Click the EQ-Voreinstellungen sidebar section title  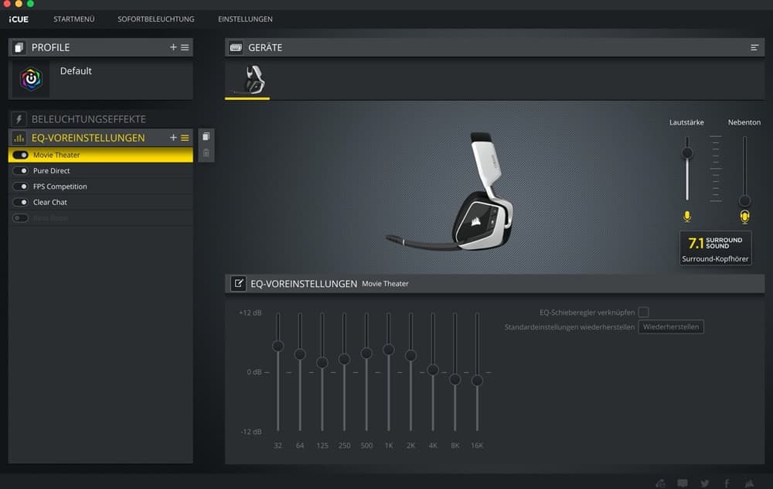(x=88, y=138)
